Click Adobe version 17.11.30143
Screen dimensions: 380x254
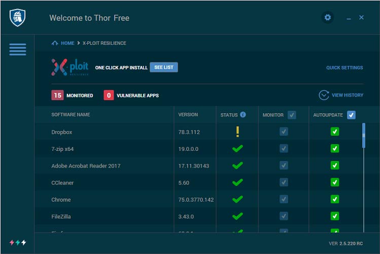point(194,166)
